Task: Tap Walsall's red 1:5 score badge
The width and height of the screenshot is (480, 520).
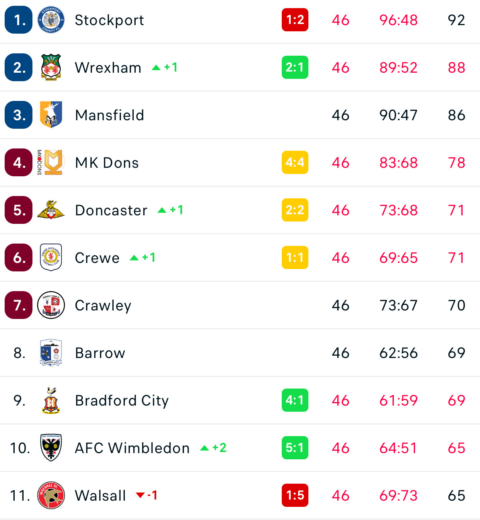Action: coord(295,495)
